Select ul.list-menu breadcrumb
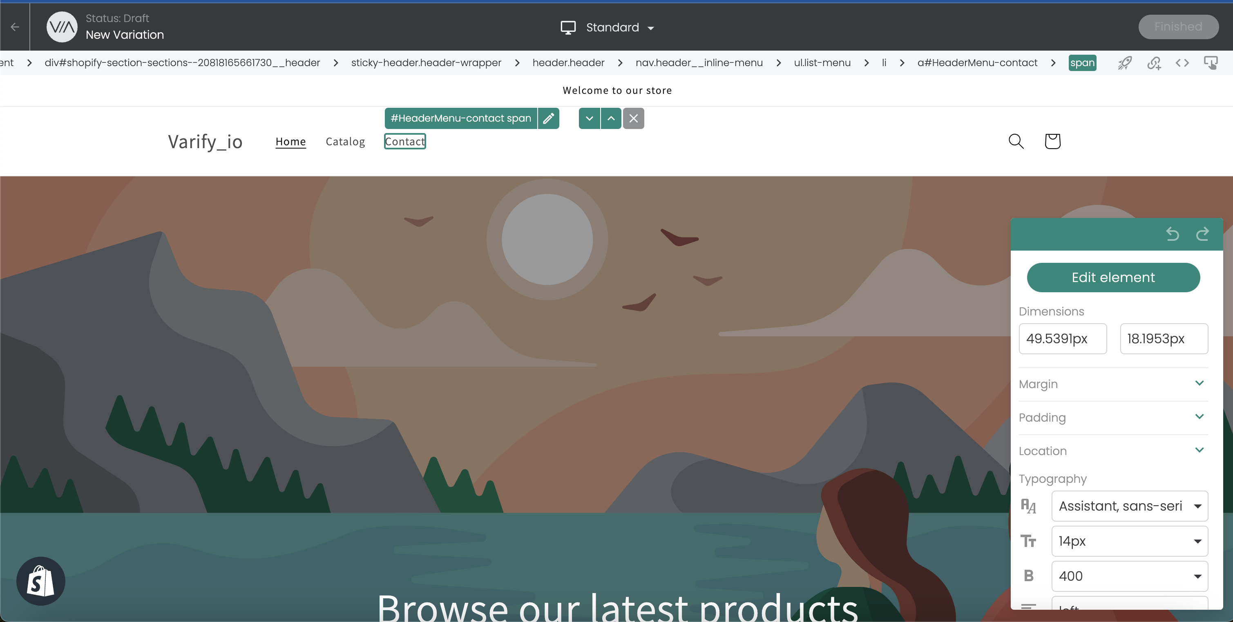 [x=822, y=62]
